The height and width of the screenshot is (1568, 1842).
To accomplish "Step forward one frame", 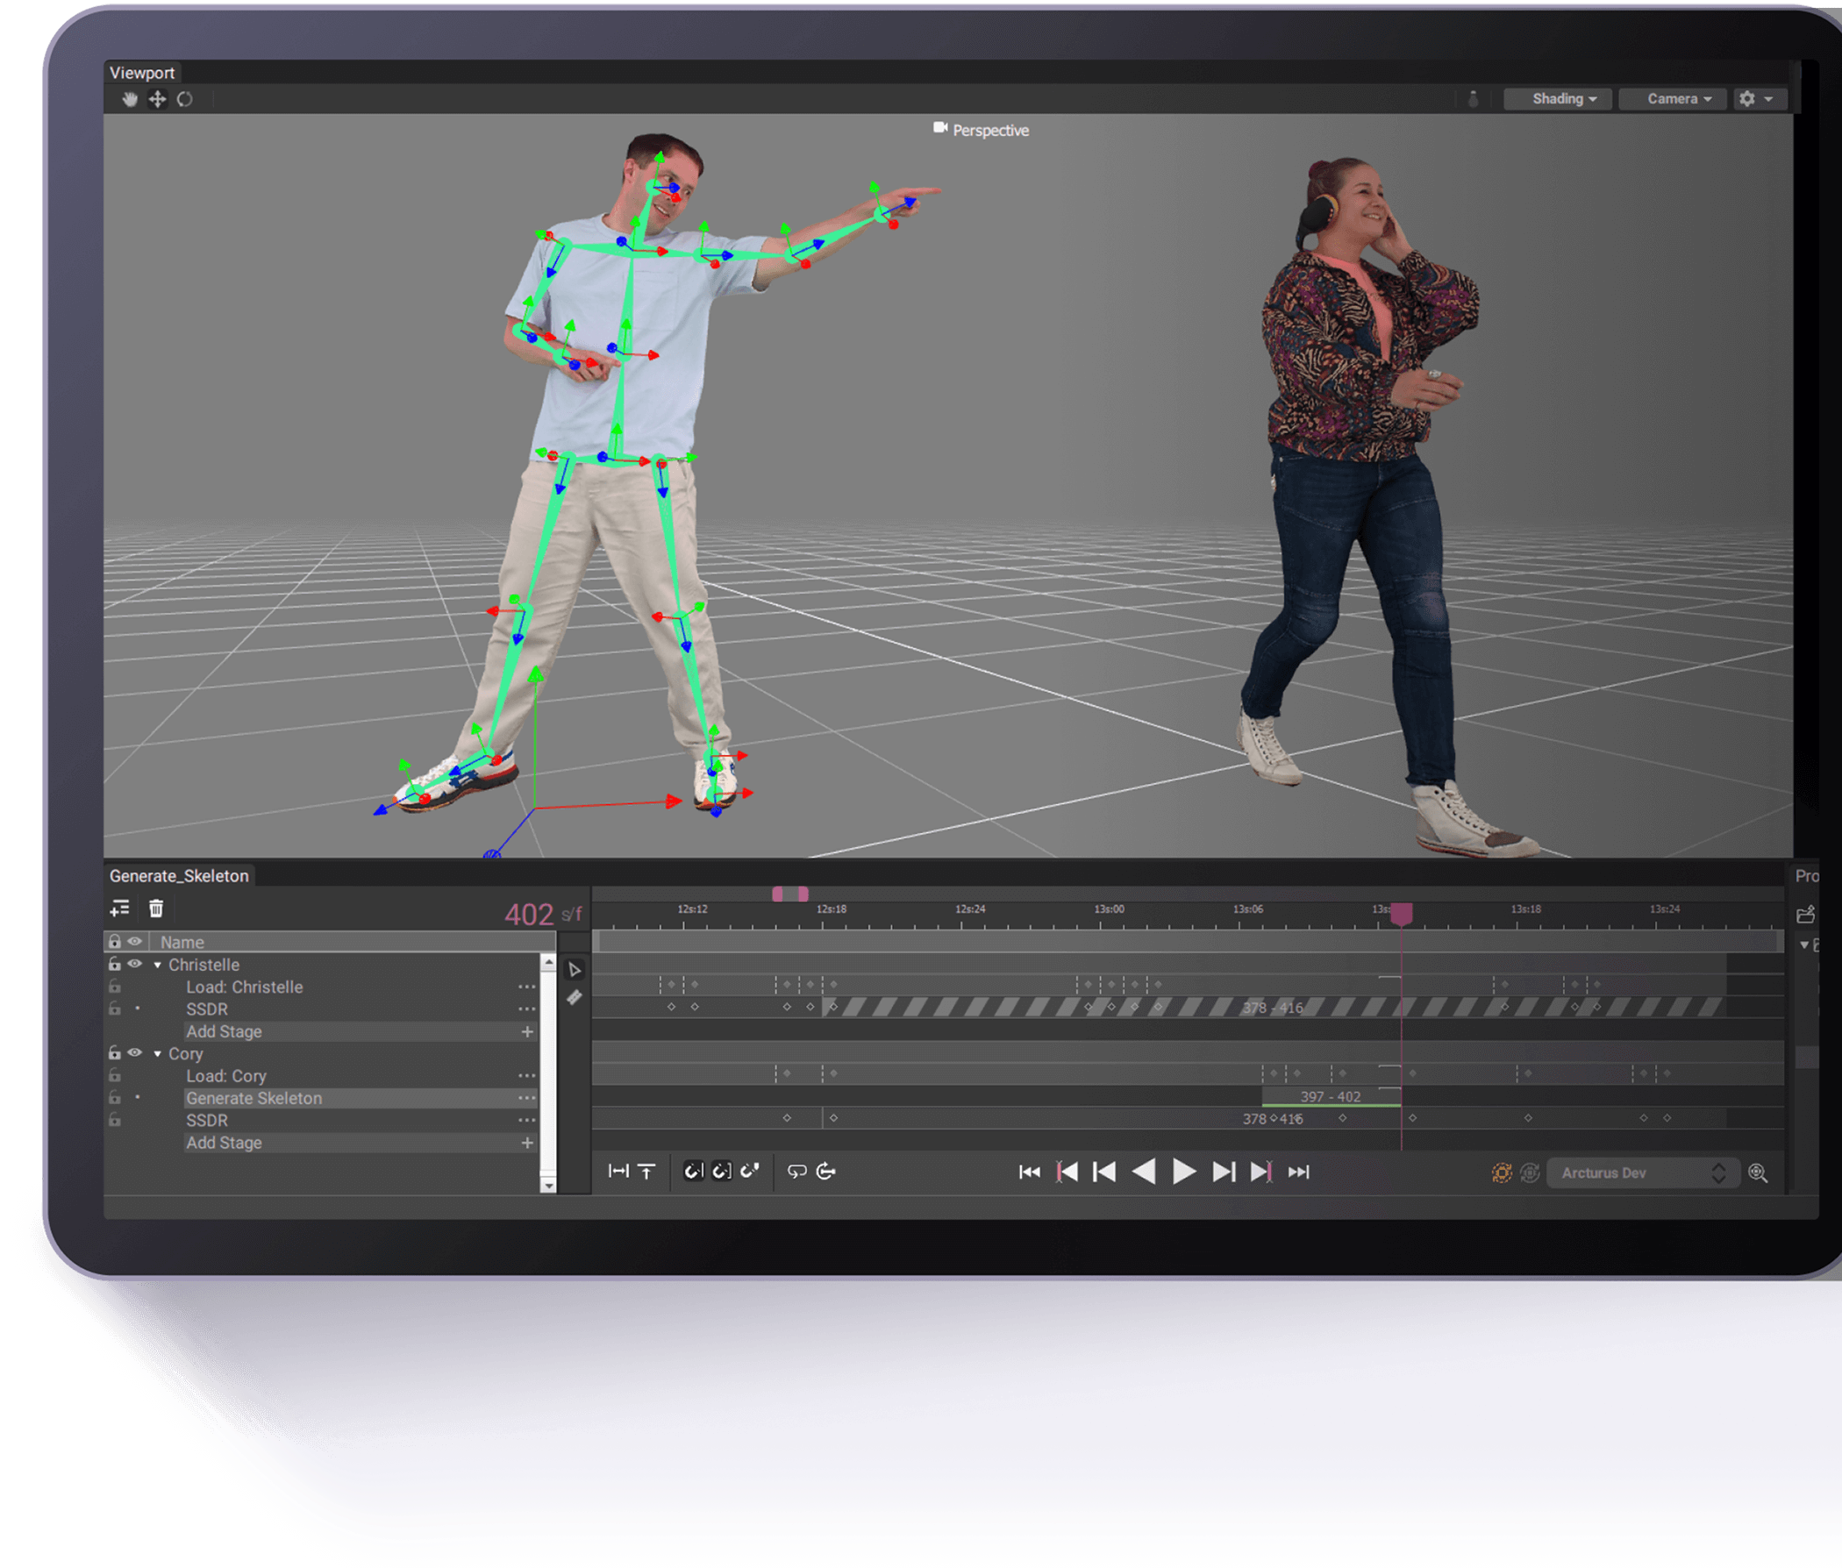I will tap(1224, 1172).
